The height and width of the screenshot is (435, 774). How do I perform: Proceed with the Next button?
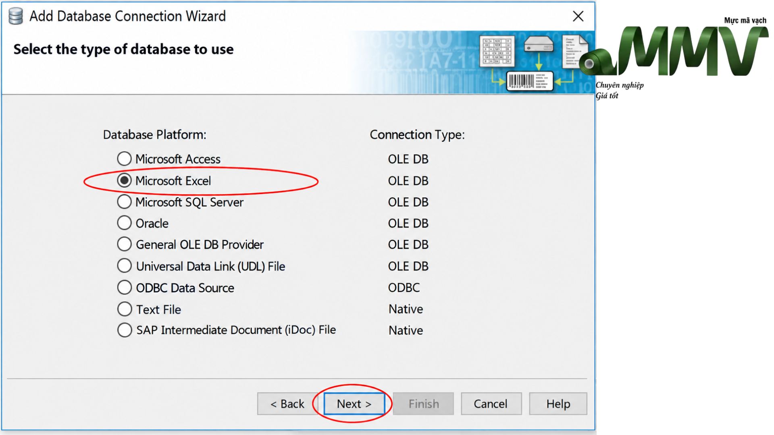[x=354, y=404]
